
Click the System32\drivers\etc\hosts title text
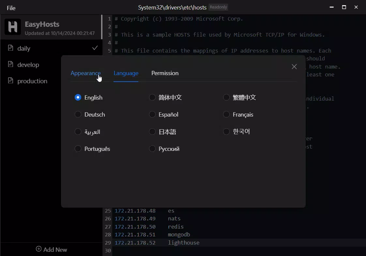[172, 8]
